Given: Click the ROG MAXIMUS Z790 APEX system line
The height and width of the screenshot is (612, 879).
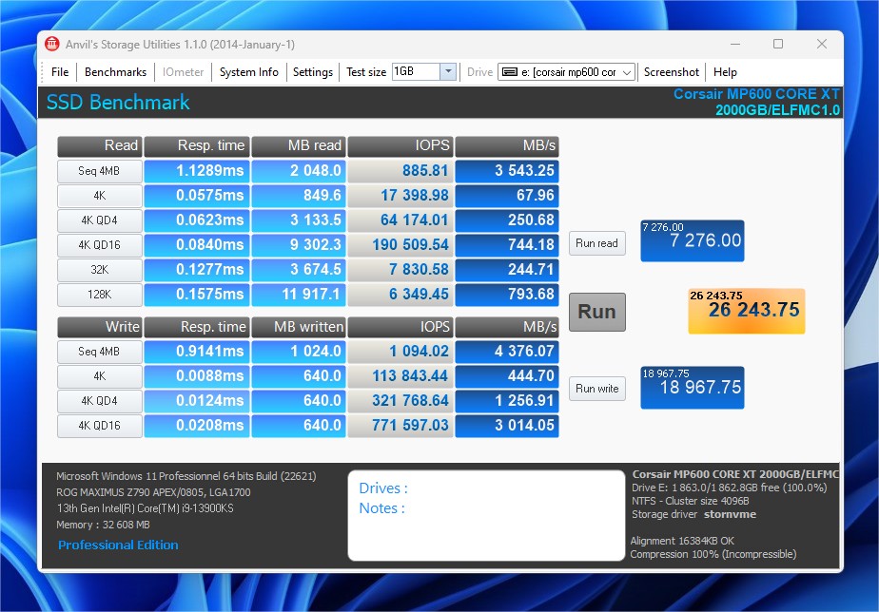Looking at the screenshot, I should point(153,492).
